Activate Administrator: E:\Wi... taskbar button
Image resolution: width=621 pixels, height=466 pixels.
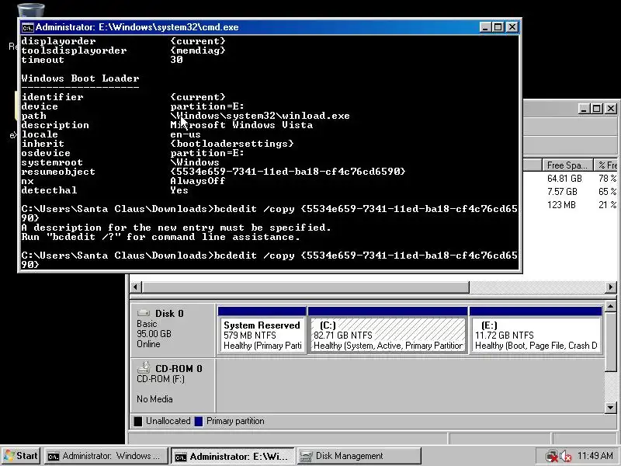(232, 456)
